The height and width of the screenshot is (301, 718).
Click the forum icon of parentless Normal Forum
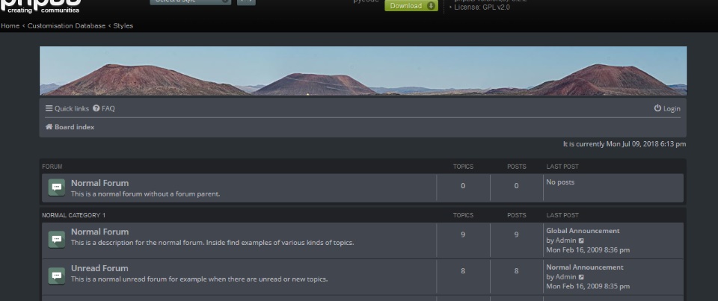[x=56, y=187]
